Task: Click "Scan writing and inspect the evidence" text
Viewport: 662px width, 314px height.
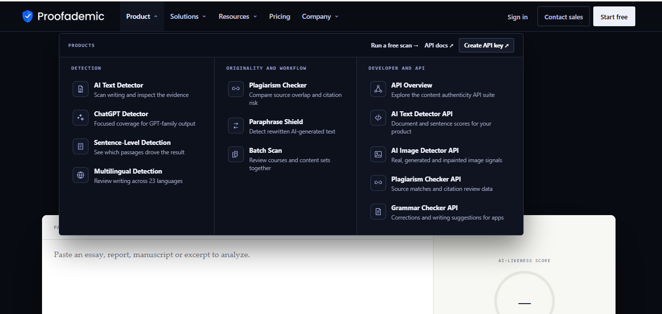Action: point(141,95)
